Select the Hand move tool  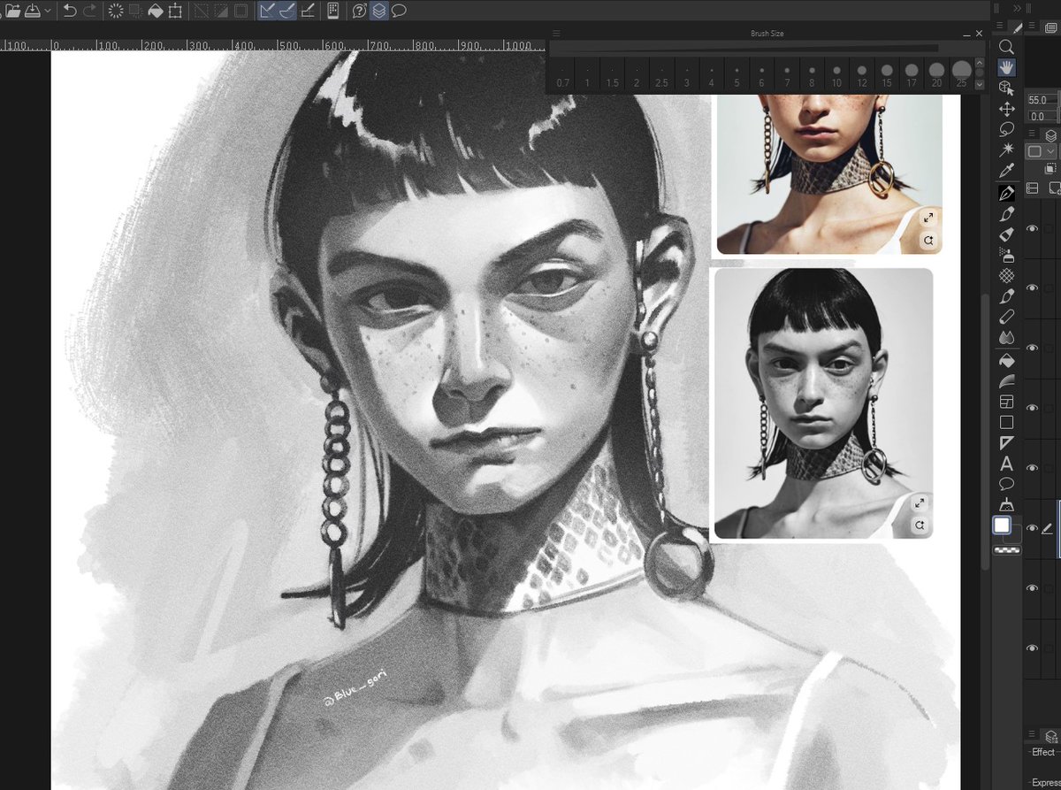coord(1006,67)
